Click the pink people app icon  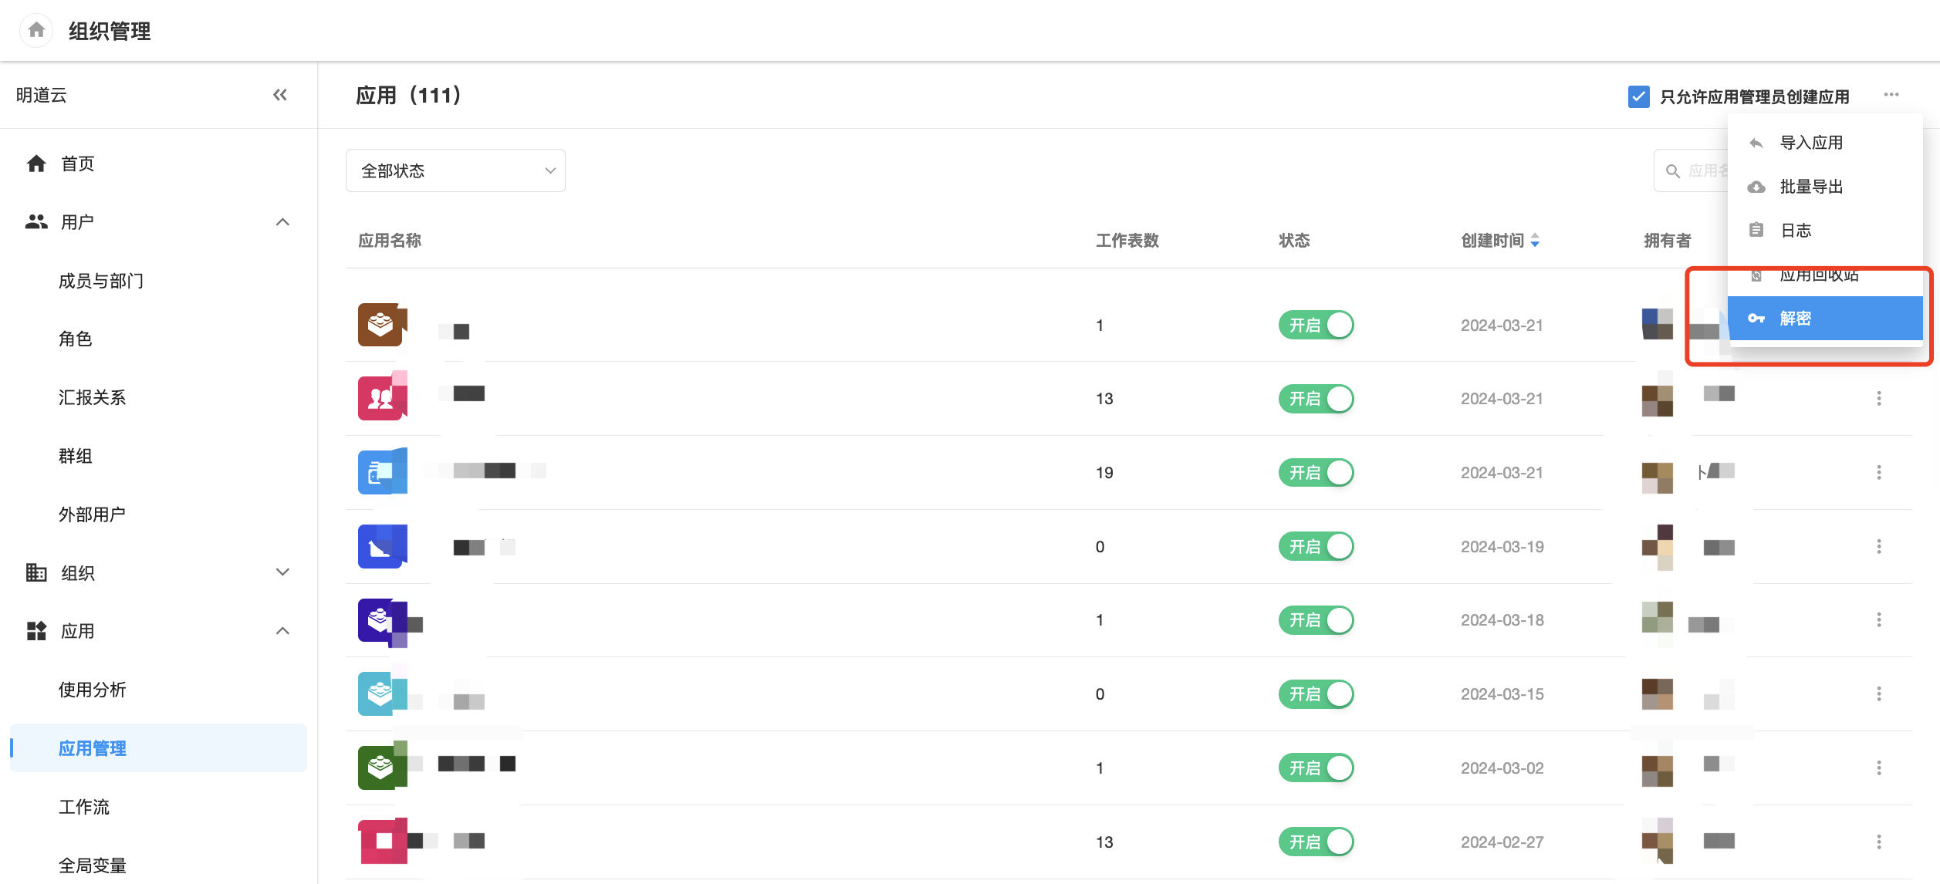tap(380, 398)
